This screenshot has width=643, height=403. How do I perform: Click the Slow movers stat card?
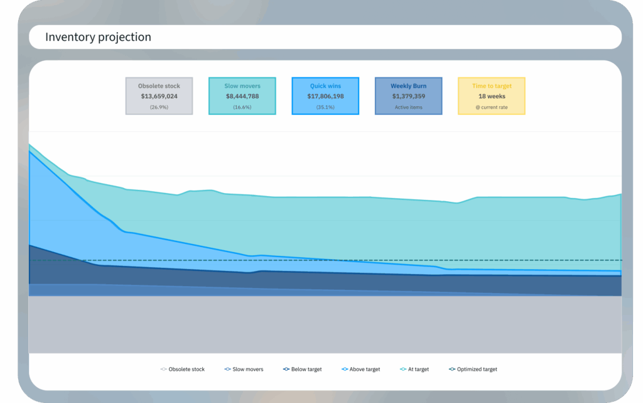(242, 96)
